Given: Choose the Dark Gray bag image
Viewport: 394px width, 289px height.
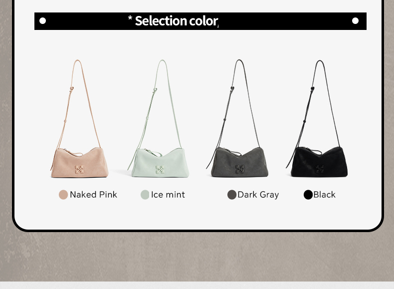Looking at the screenshot, I should pos(237,118).
